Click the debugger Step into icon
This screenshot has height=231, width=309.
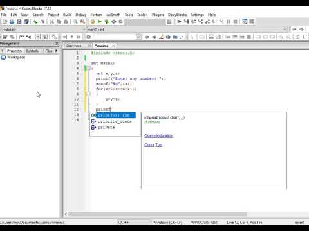[x=200, y=21]
